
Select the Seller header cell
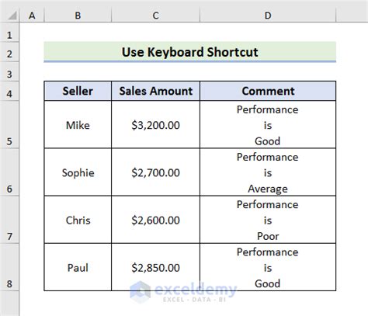78,91
